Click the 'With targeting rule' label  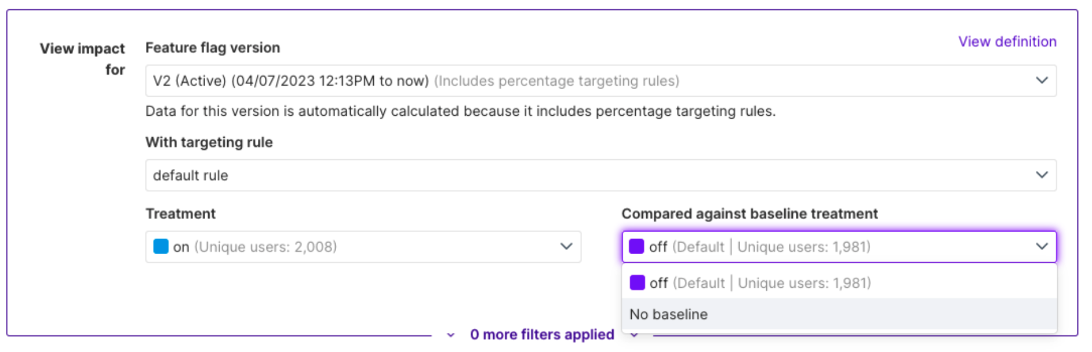(x=209, y=142)
